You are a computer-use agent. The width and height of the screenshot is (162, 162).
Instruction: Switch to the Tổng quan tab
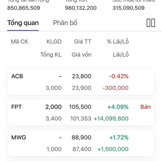pyautogui.click(x=23, y=23)
